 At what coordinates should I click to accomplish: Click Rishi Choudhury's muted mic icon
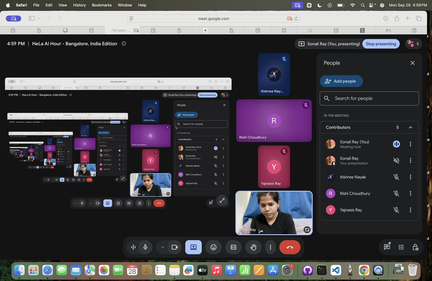(x=396, y=193)
